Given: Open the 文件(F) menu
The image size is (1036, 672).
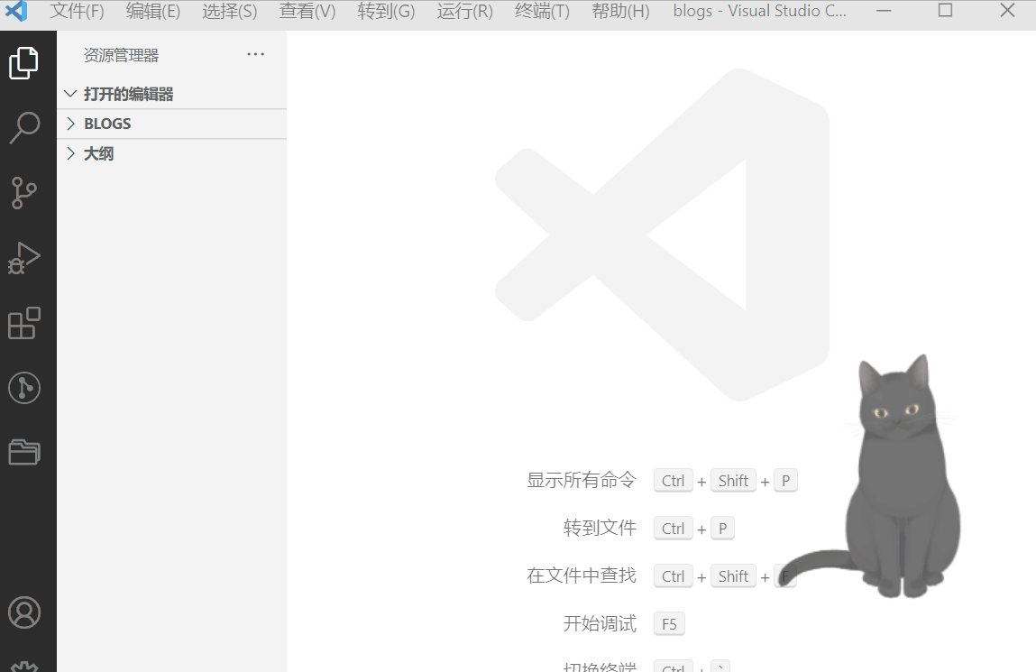Looking at the screenshot, I should (78, 11).
